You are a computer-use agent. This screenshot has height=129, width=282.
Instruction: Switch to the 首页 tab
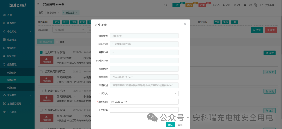pos(41,13)
